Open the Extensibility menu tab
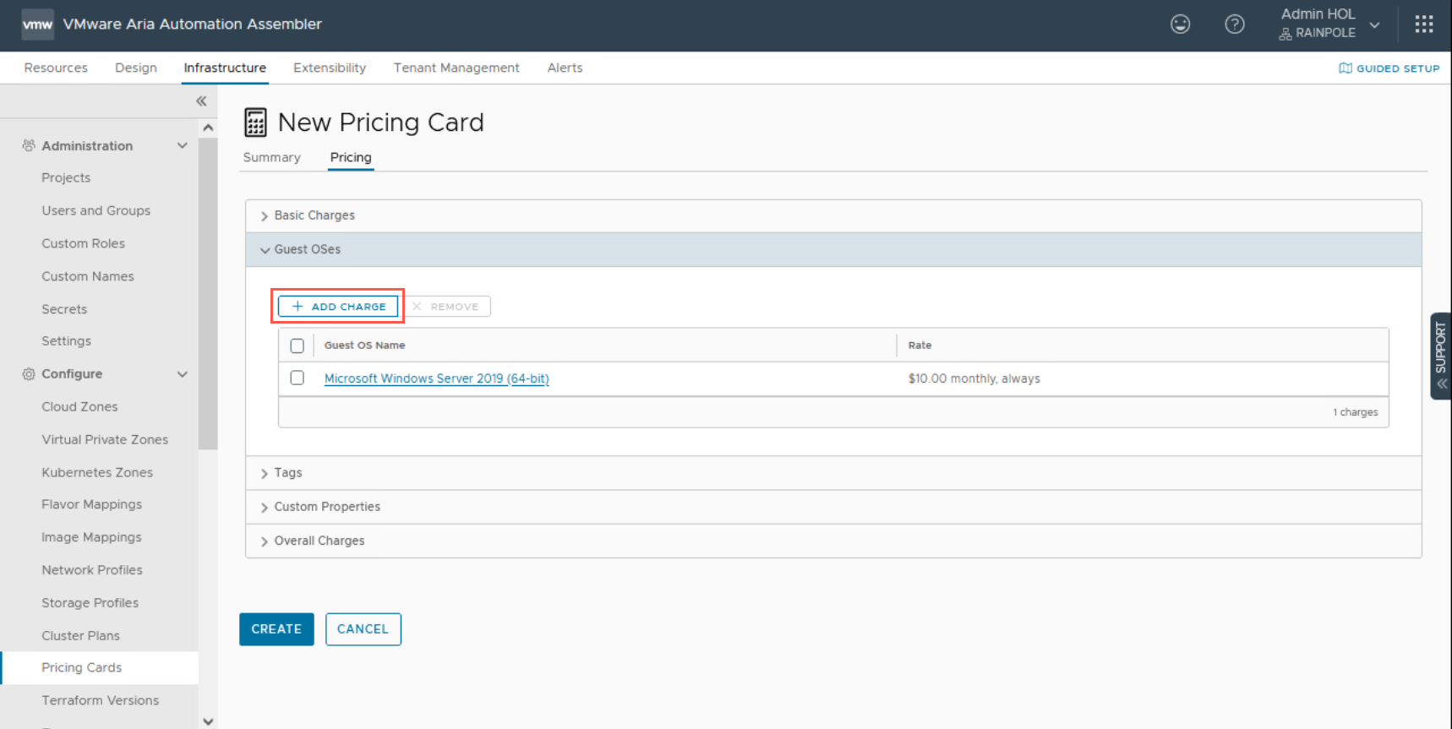Viewport: 1452px width, 729px height. point(329,68)
